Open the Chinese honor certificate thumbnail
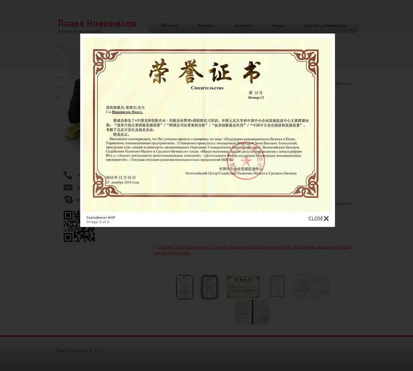This screenshot has height=371, width=413. tap(243, 287)
